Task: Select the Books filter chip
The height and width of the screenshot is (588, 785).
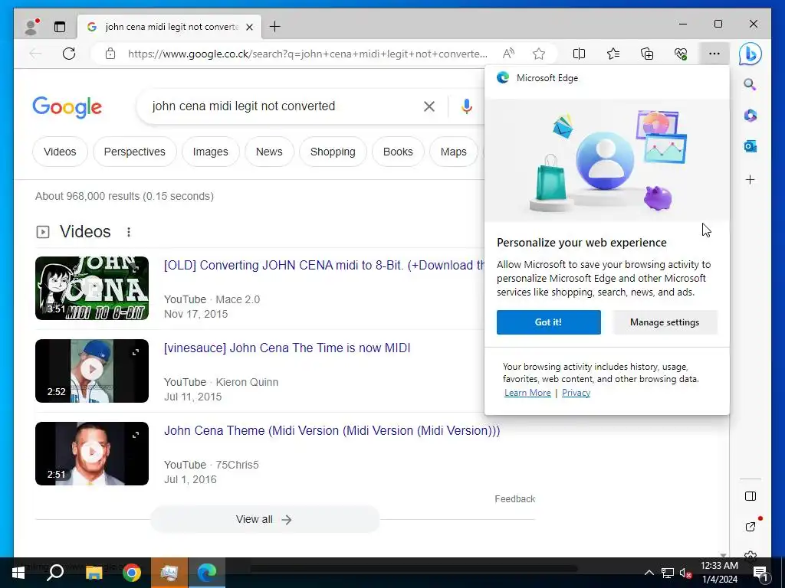Action: pos(398,152)
